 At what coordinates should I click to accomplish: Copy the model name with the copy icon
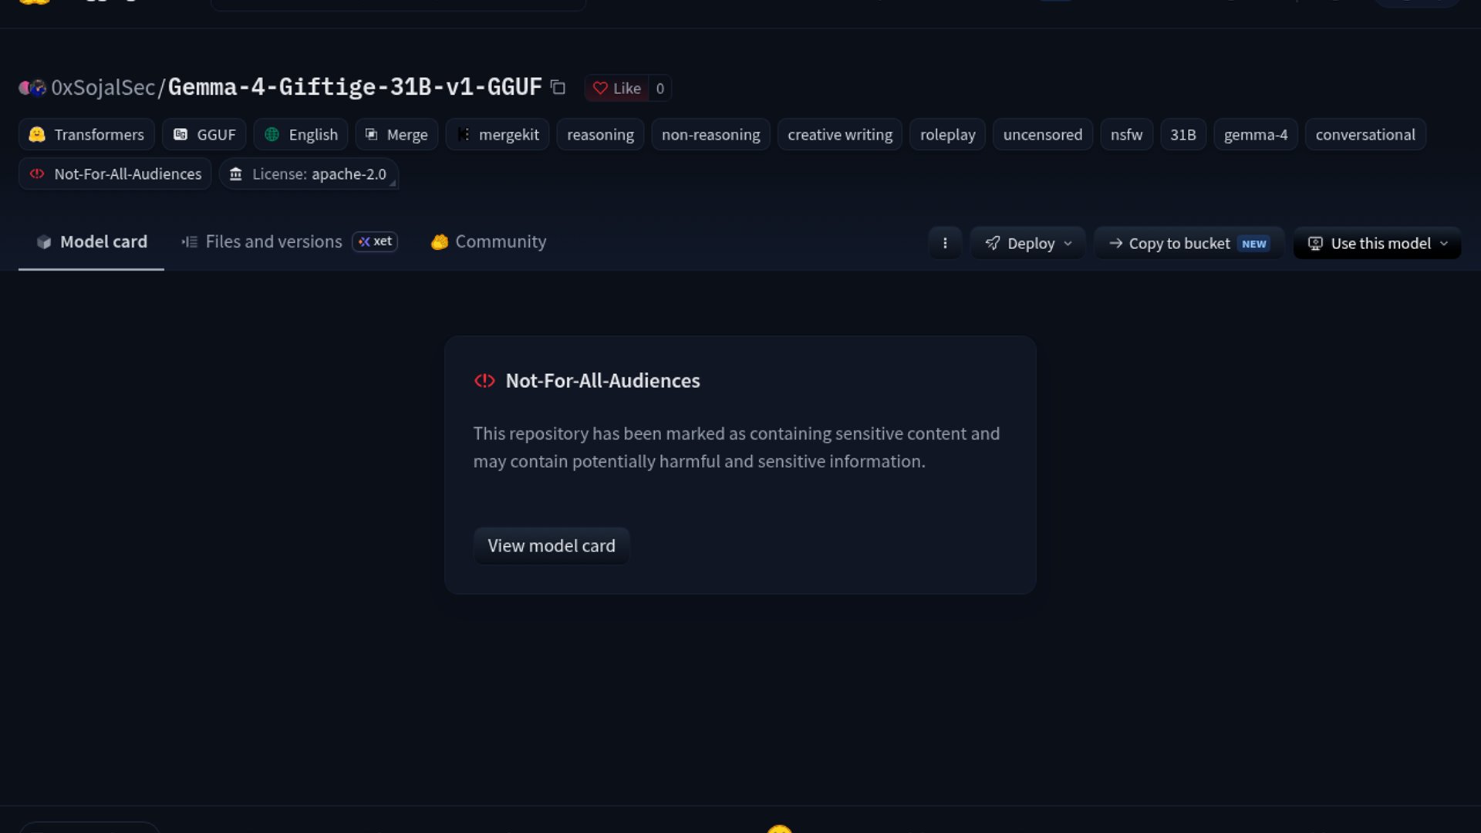(558, 88)
